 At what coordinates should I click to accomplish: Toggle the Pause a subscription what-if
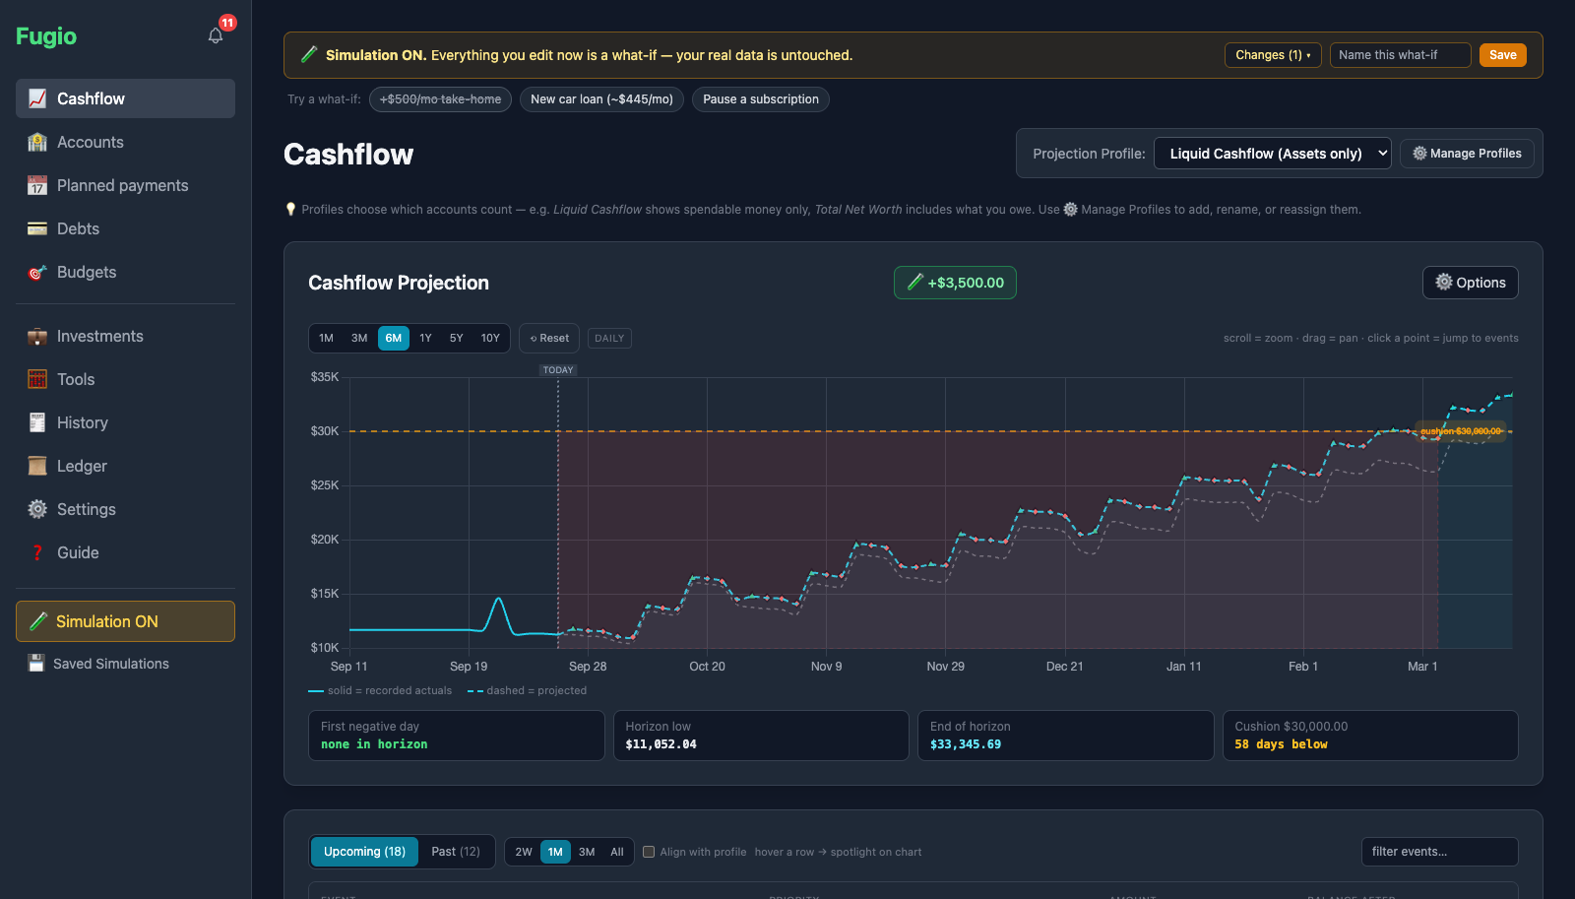click(761, 99)
